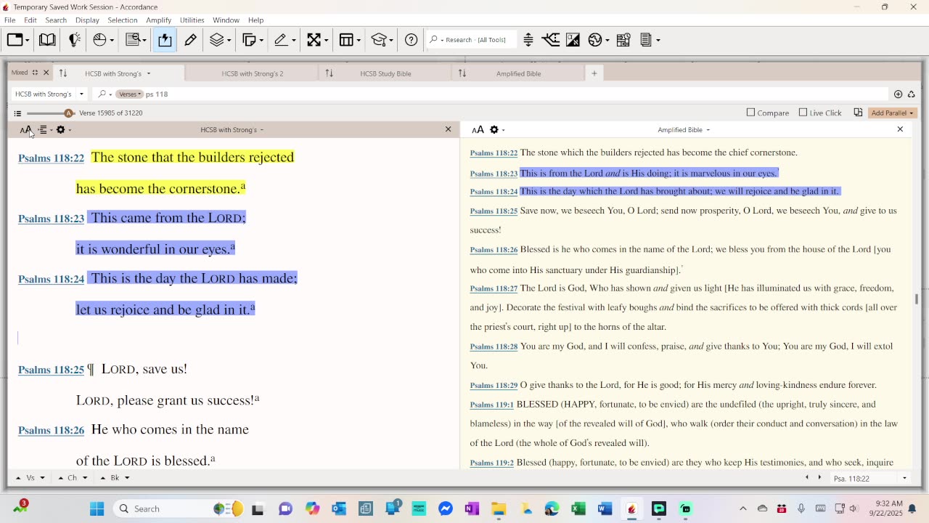Enable the Compare checkbox
Screen dimensions: 929x523
point(751,113)
